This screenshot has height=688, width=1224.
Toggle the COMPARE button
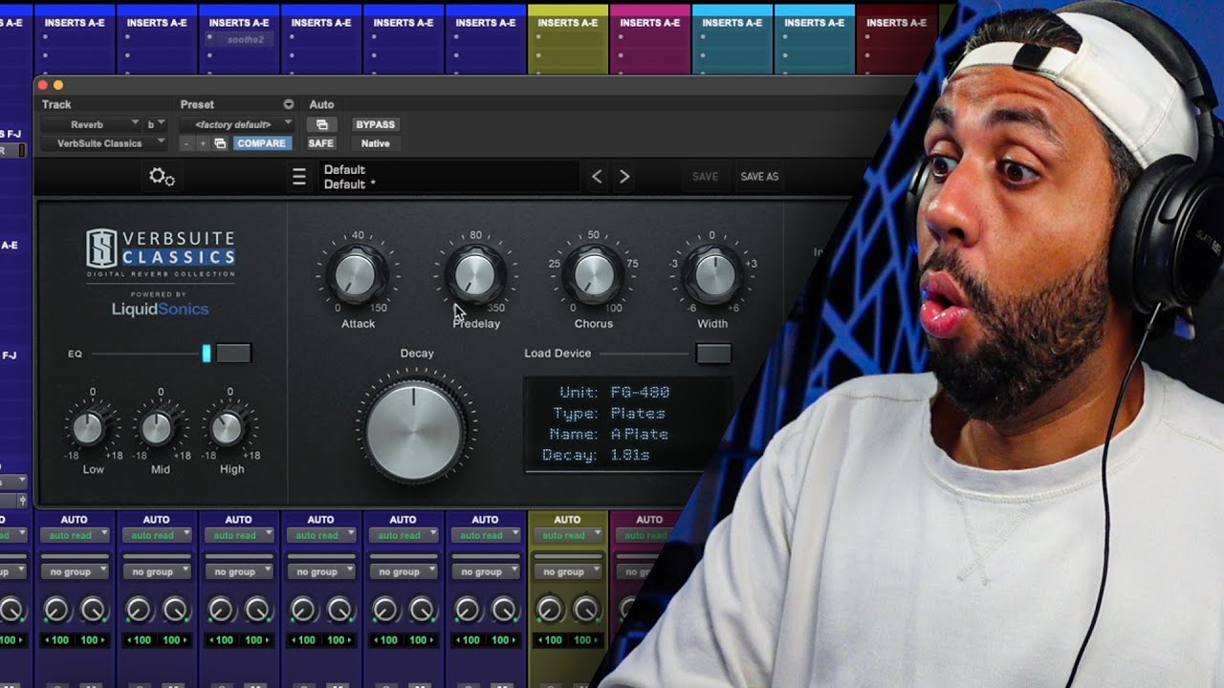261,143
